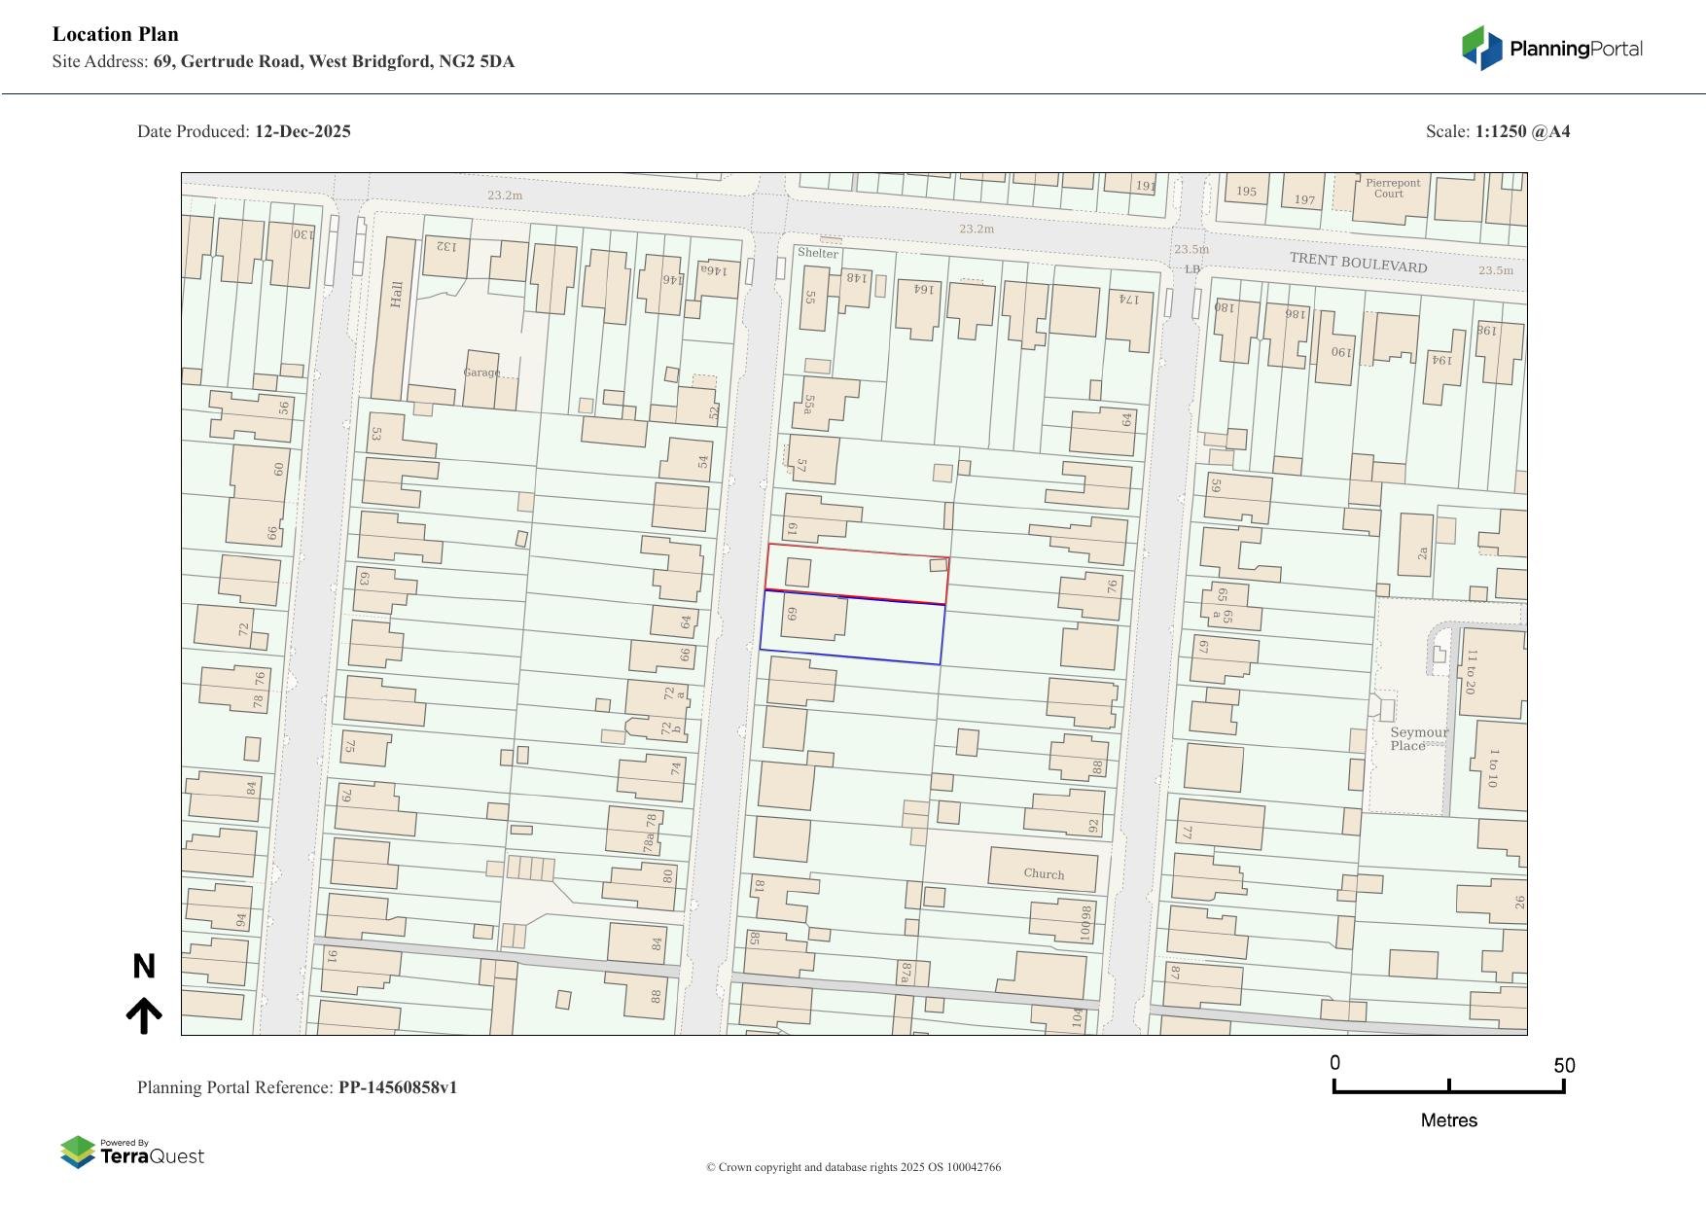This screenshot has width=1706, height=1207.
Task: Click the Garage label on the map
Action: (481, 373)
